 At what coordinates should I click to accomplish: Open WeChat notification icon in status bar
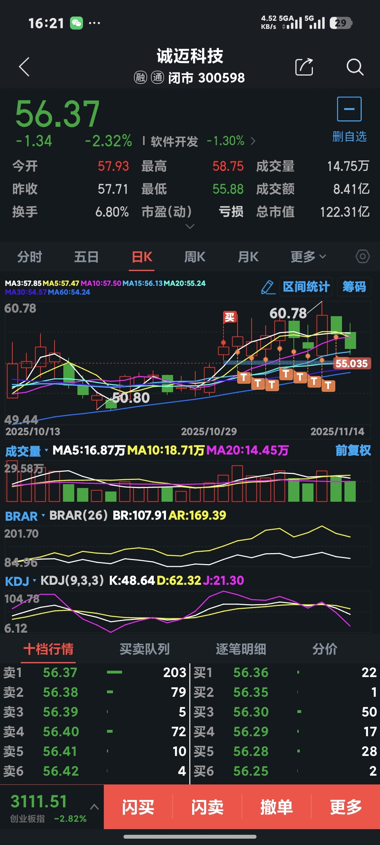(76, 23)
